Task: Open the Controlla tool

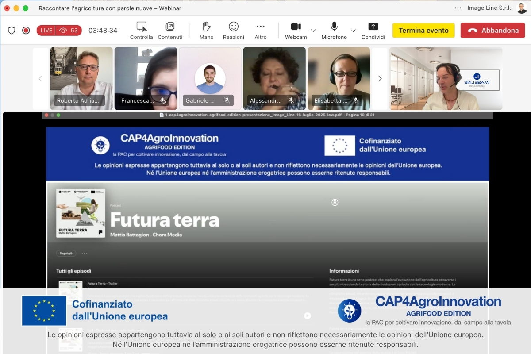Action: [142, 31]
